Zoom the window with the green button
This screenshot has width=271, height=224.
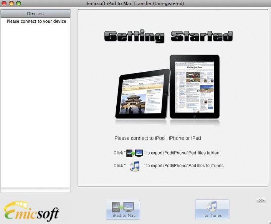pyautogui.click(x=18, y=3)
